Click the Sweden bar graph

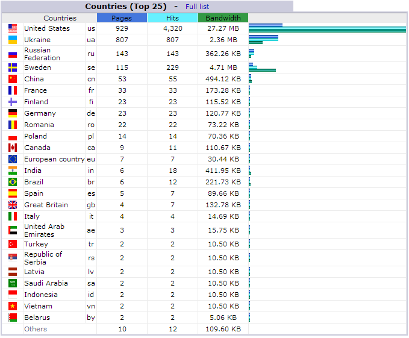[262, 67]
